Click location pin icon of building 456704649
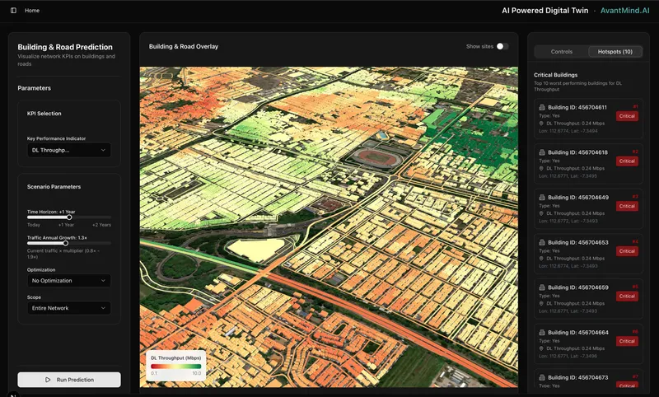Image resolution: width=659 pixels, height=397 pixels. [x=541, y=213]
